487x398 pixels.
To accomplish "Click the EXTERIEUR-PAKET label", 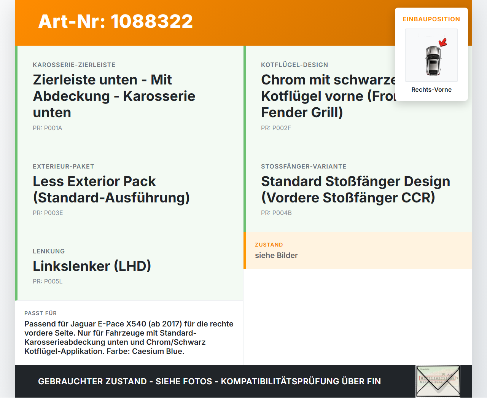I will pyautogui.click(x=64, y=166).
